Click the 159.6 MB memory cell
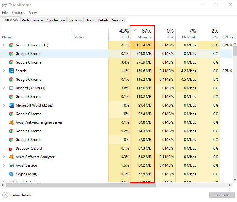 (x=142, y=71)
